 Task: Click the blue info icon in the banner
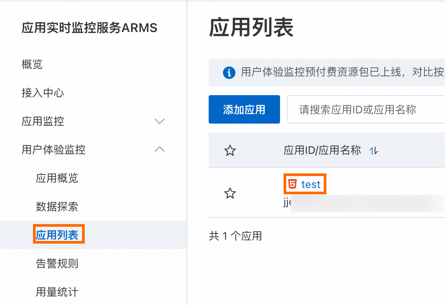[229, 72]
